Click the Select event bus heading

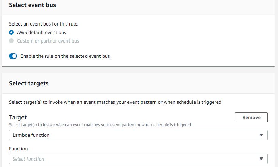(x=32, y=5)
